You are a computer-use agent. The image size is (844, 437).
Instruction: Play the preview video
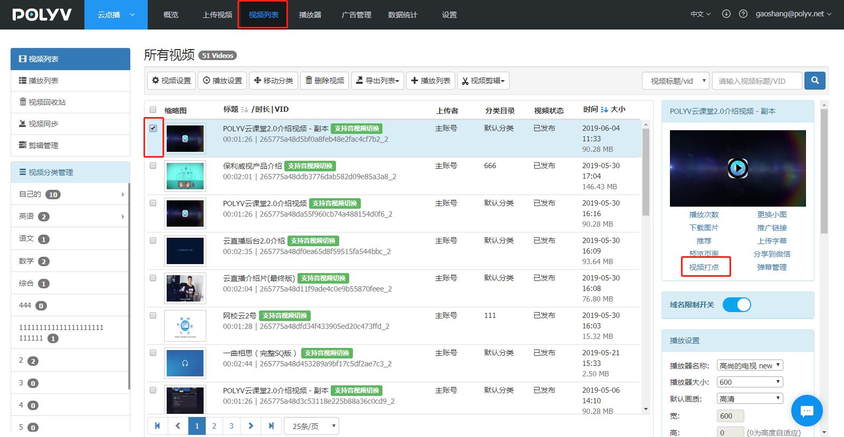[x=738, y=168]
